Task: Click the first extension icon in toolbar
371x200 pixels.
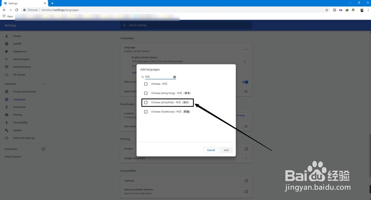Action: 334,10
